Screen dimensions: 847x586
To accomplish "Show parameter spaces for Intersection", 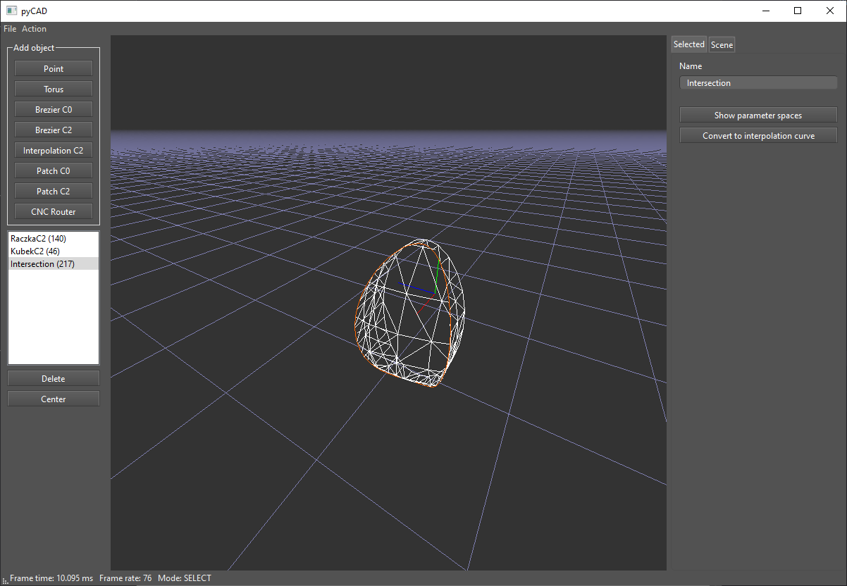I will pos(758,115).
